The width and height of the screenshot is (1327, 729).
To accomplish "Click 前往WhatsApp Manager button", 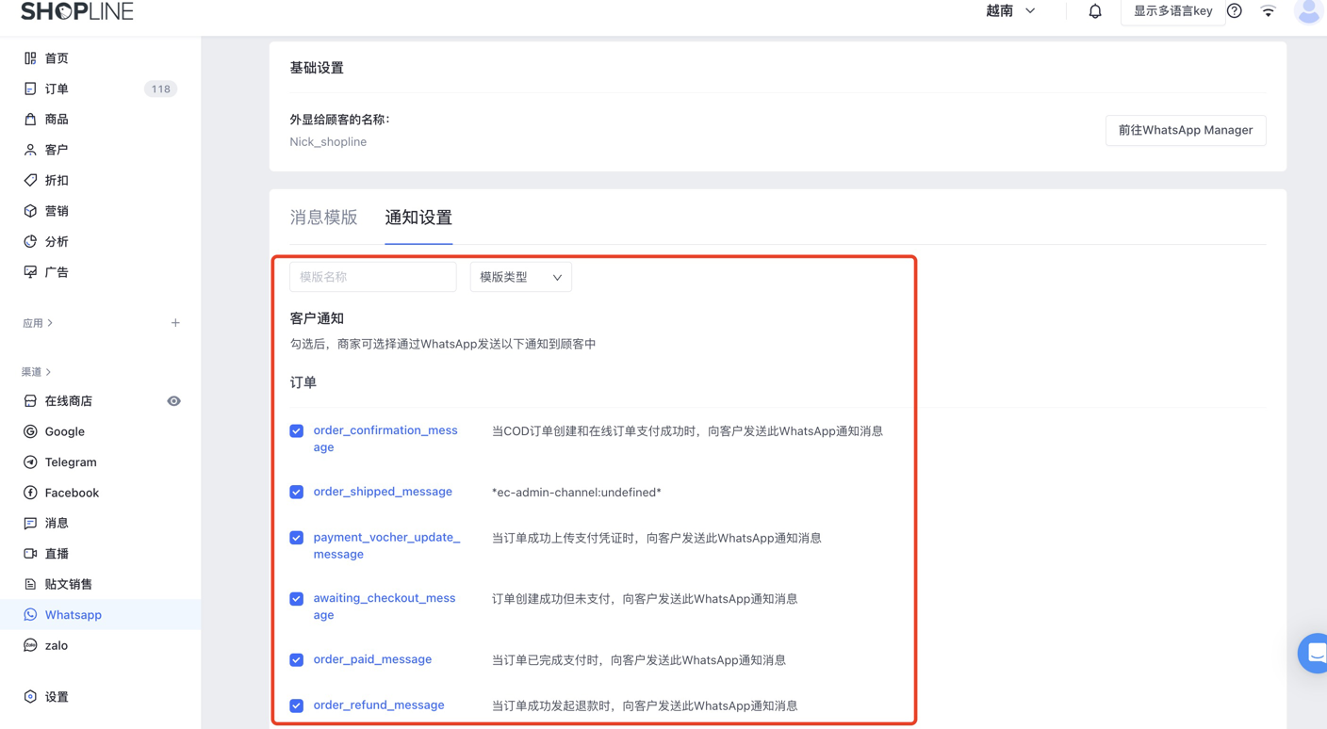I will point(1186,130).
